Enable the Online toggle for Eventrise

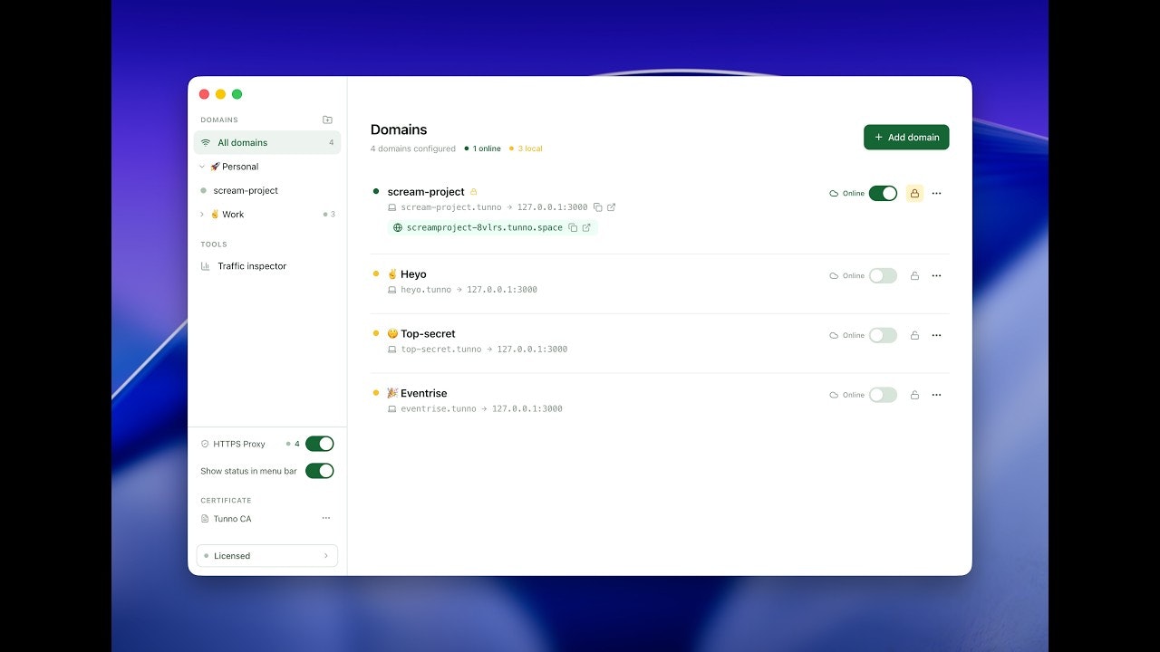[x=883, y=395]
